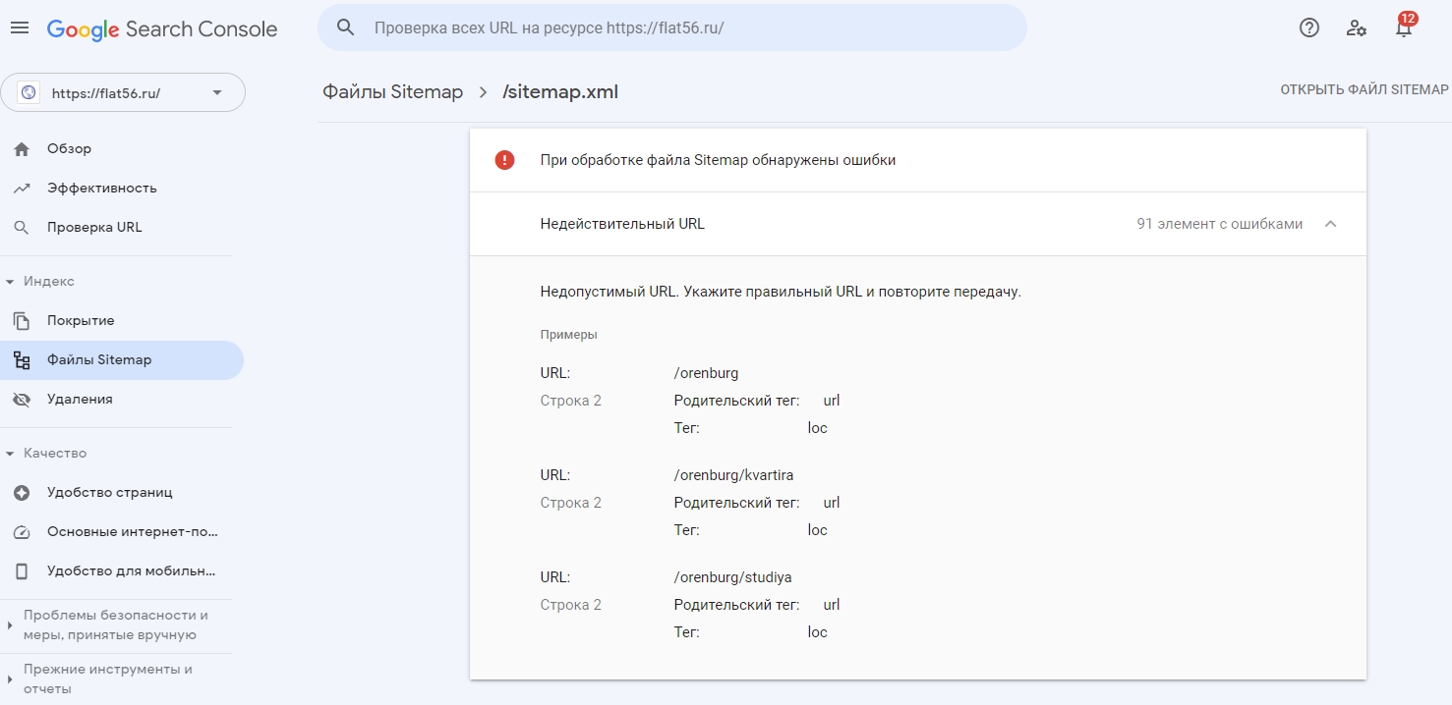Click the globe icon of property selector
Screen dimensions: 1452x705
(29, 93)
